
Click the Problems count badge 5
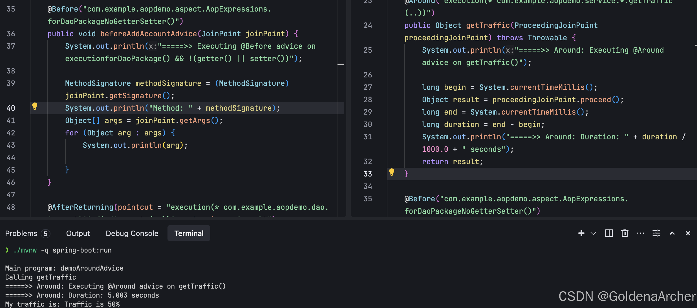coord(45,234)
